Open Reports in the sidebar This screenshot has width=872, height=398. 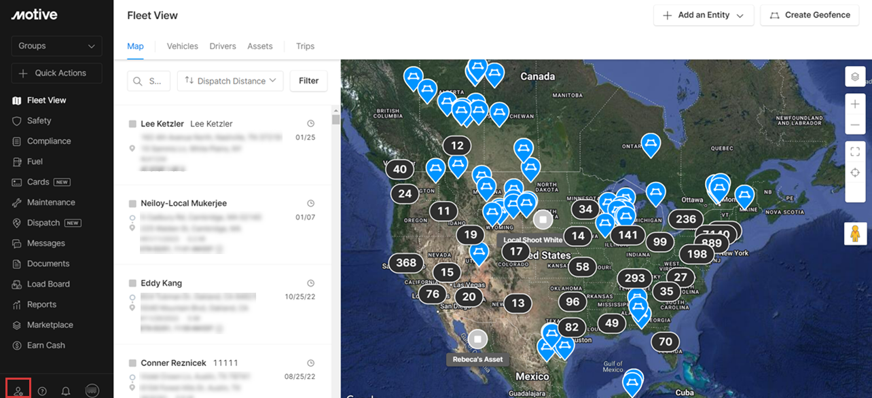(41, 304)
